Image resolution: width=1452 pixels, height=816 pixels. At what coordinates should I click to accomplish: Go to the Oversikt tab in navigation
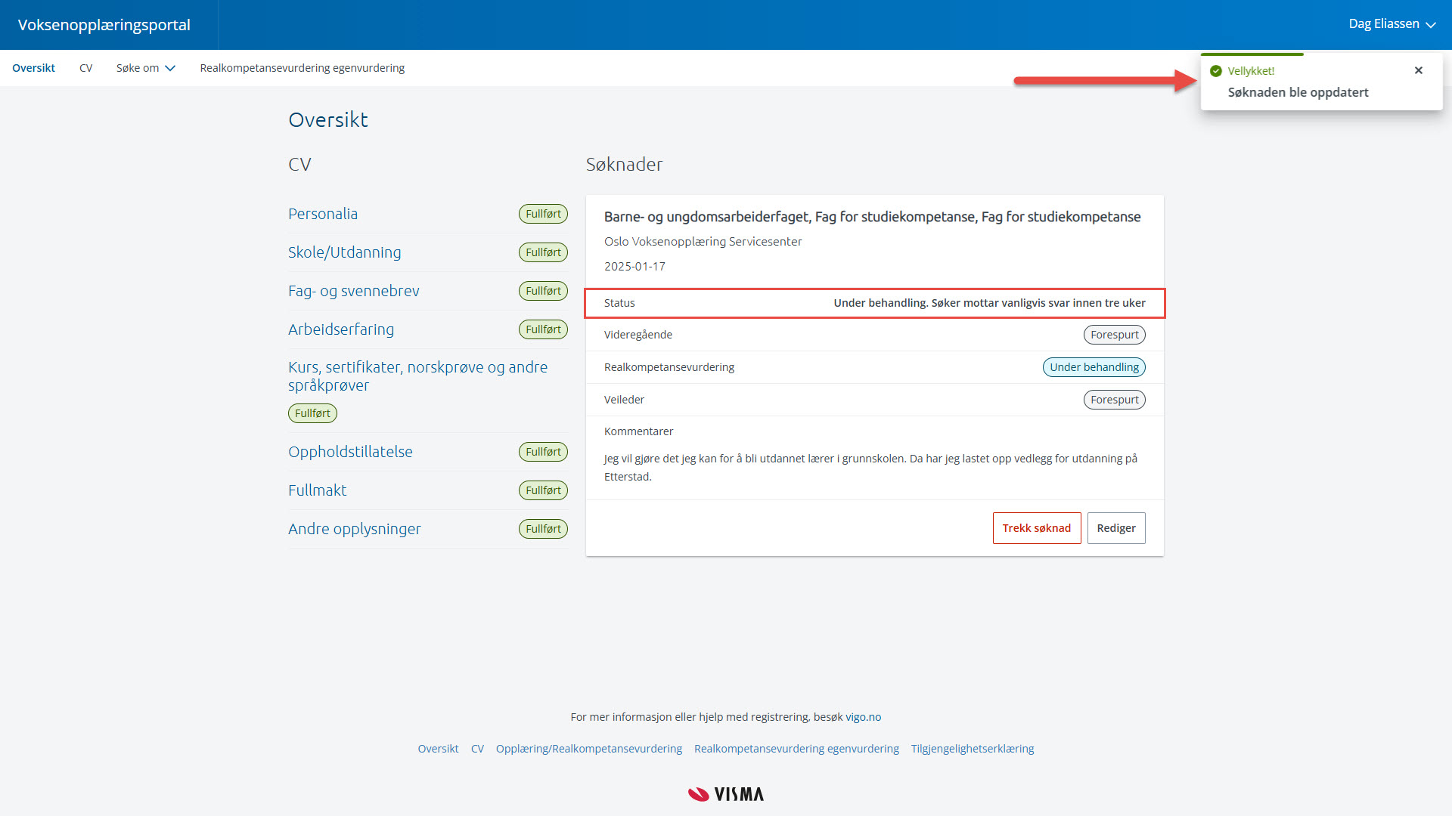(33, 68)
